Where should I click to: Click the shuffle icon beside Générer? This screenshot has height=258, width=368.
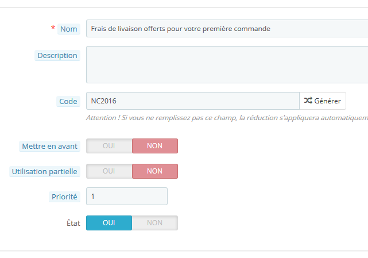click(x=308, y=101)
